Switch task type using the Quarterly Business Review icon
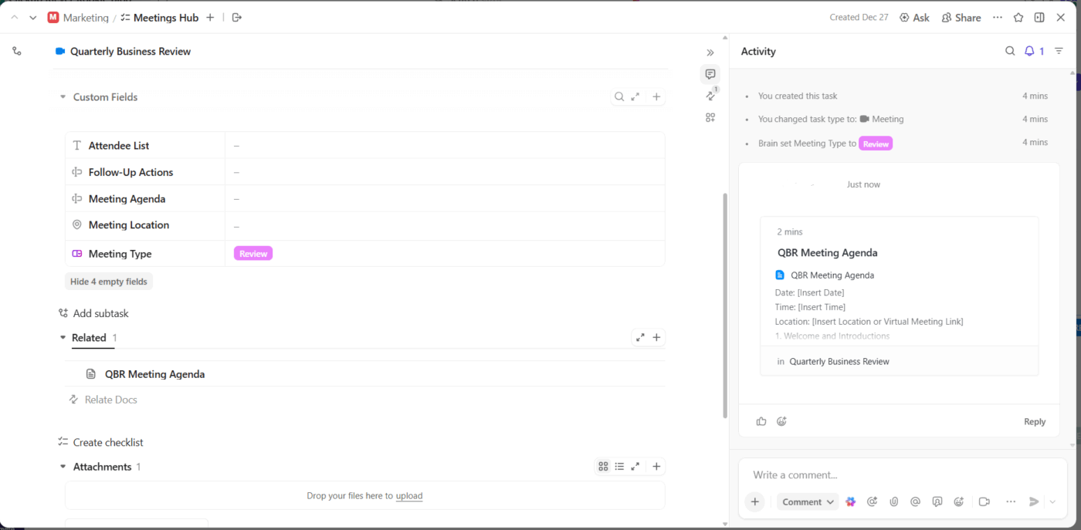This screenshot has width=1081, height=530. pyautogui.click(x=61, y=51)
